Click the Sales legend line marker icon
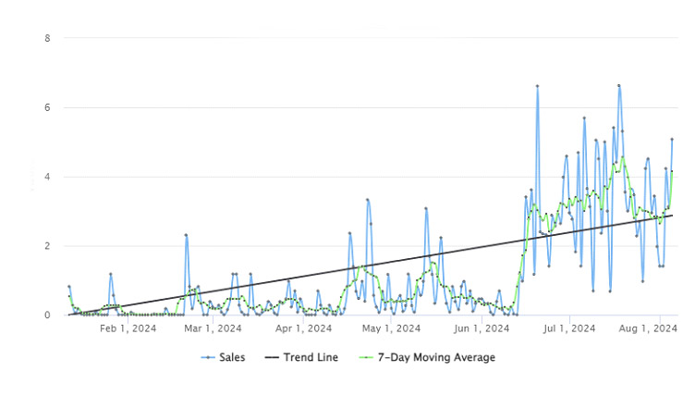Viewport: 695px width, 408px height. coord(207,358)
